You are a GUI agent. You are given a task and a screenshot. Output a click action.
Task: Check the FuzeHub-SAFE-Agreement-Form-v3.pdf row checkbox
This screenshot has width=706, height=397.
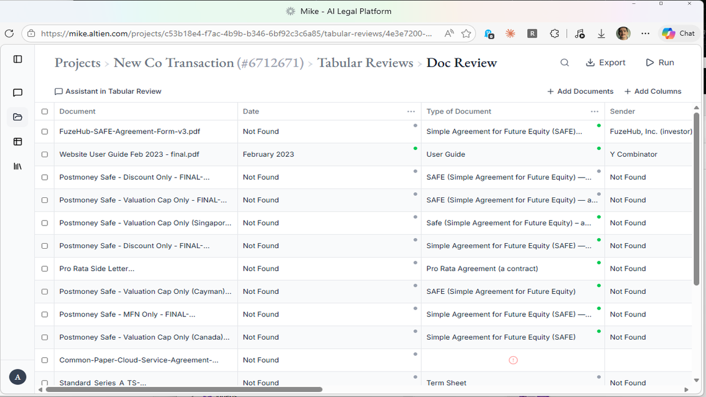(45, 132)
